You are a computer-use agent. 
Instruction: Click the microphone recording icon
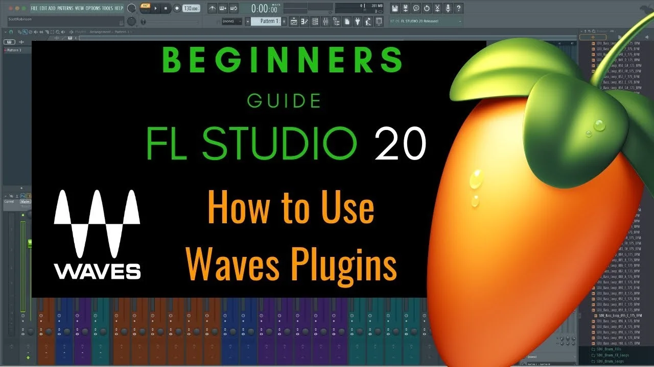(x=448, y=7)
